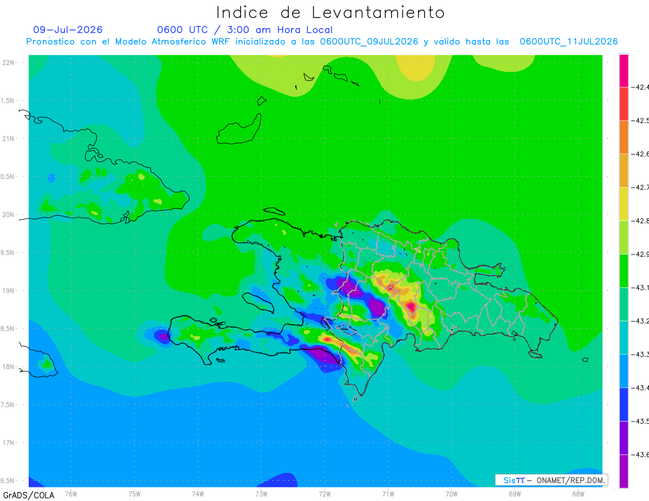The height and width of the screenshot is (501, 649).
Task: Click the bright green swatch between -42.9 and -43.1
Action: pos(624,271)
